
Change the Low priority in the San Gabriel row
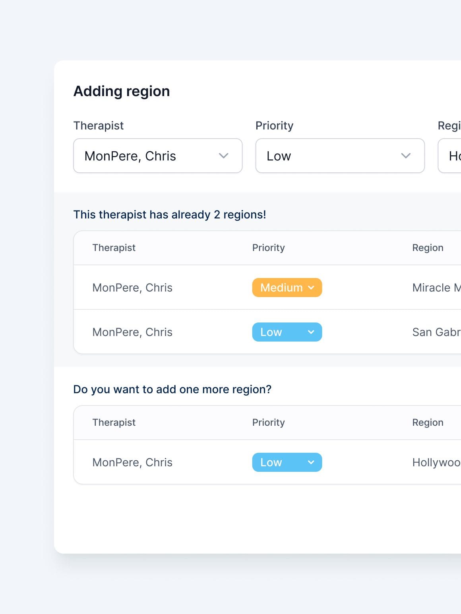[278, 332]
